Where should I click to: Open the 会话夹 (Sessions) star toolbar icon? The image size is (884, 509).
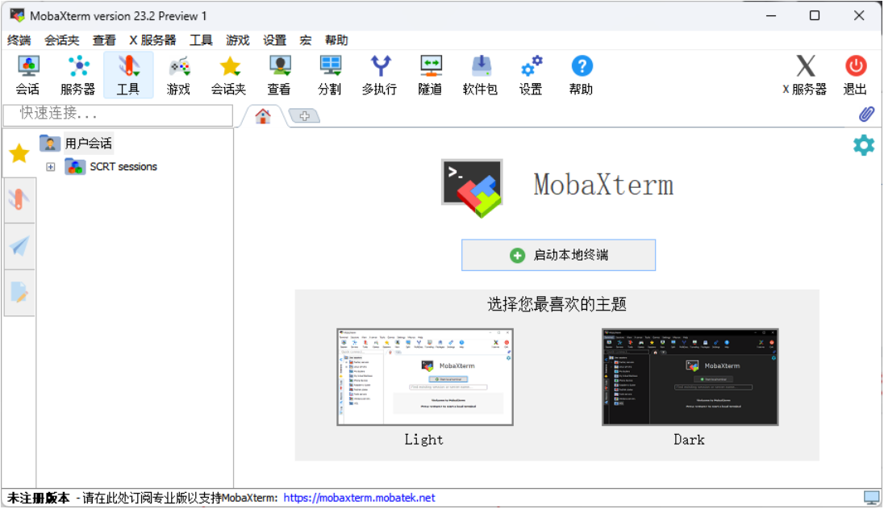[x=228, y=74]
